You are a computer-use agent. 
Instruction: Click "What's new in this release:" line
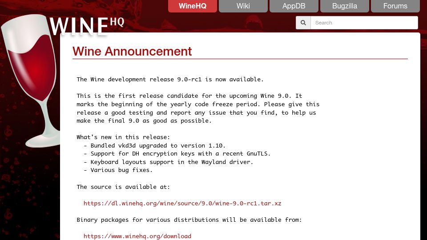coord(123,137)
